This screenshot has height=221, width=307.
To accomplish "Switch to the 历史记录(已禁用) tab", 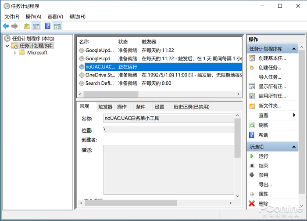I will (191, 107).
